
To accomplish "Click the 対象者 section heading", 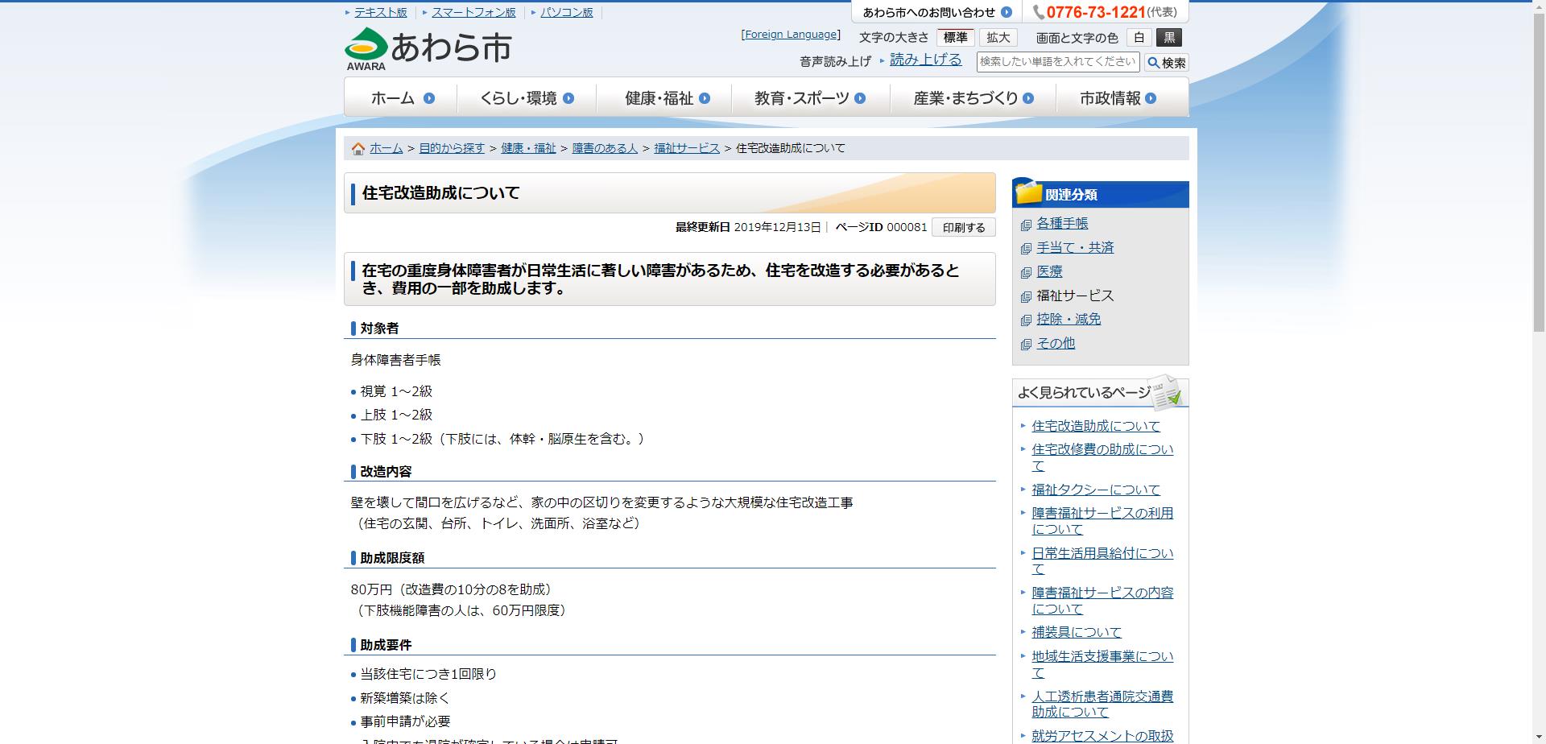I will coord(379,329).
